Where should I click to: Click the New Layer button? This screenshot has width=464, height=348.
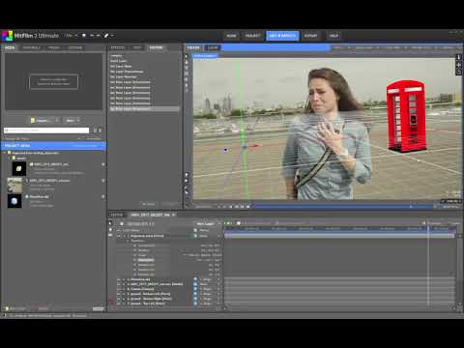click(x=205, y=223)
